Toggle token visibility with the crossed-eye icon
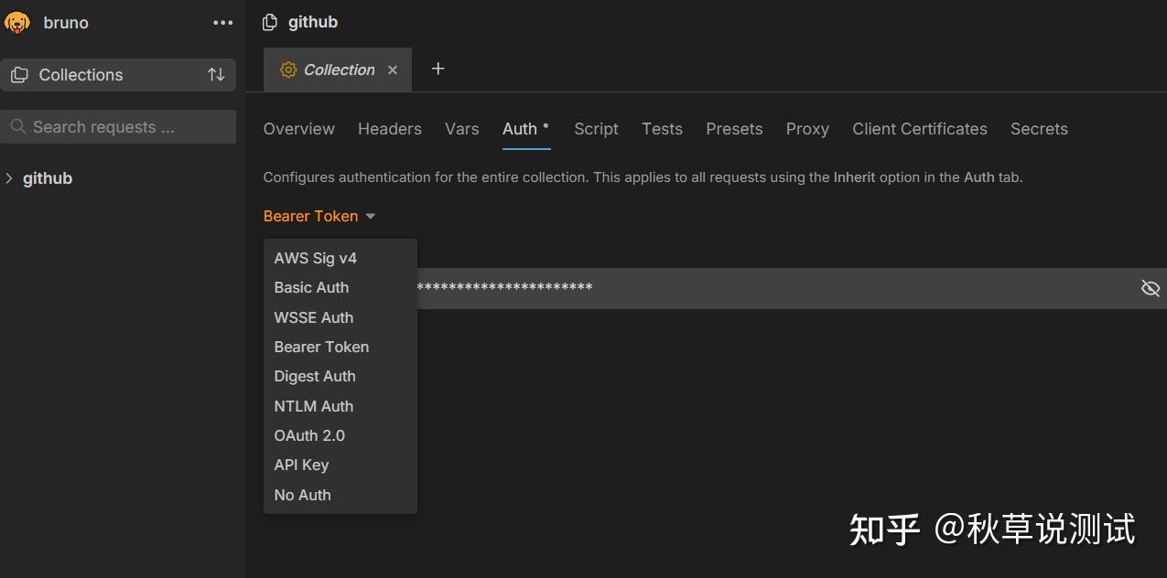Viewport: 1167px width, 578px height. pyautogui.click(x=1151, y=289)
